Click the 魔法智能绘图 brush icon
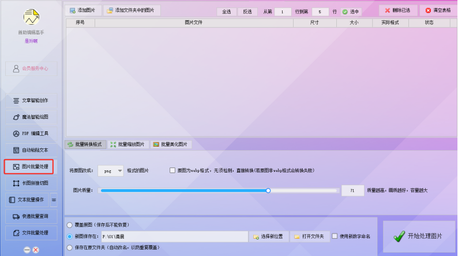 click(x=16, y=117)
